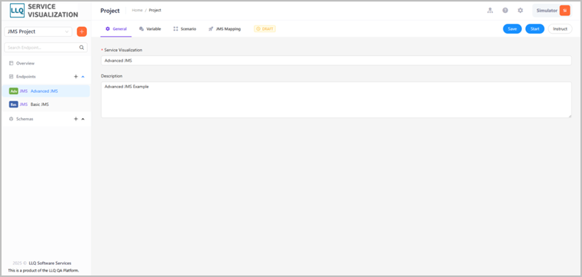Collapse the Endpoints section chevron
Image resolution: width=582 pixels, height=277 pixels.
tap(83, 77)
